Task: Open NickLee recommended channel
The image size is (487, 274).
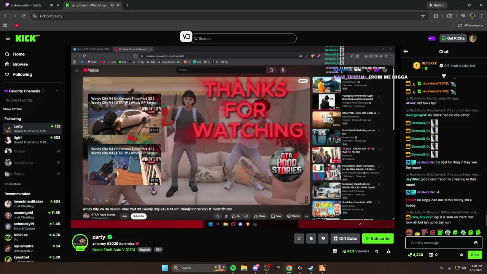Action: 32,237
